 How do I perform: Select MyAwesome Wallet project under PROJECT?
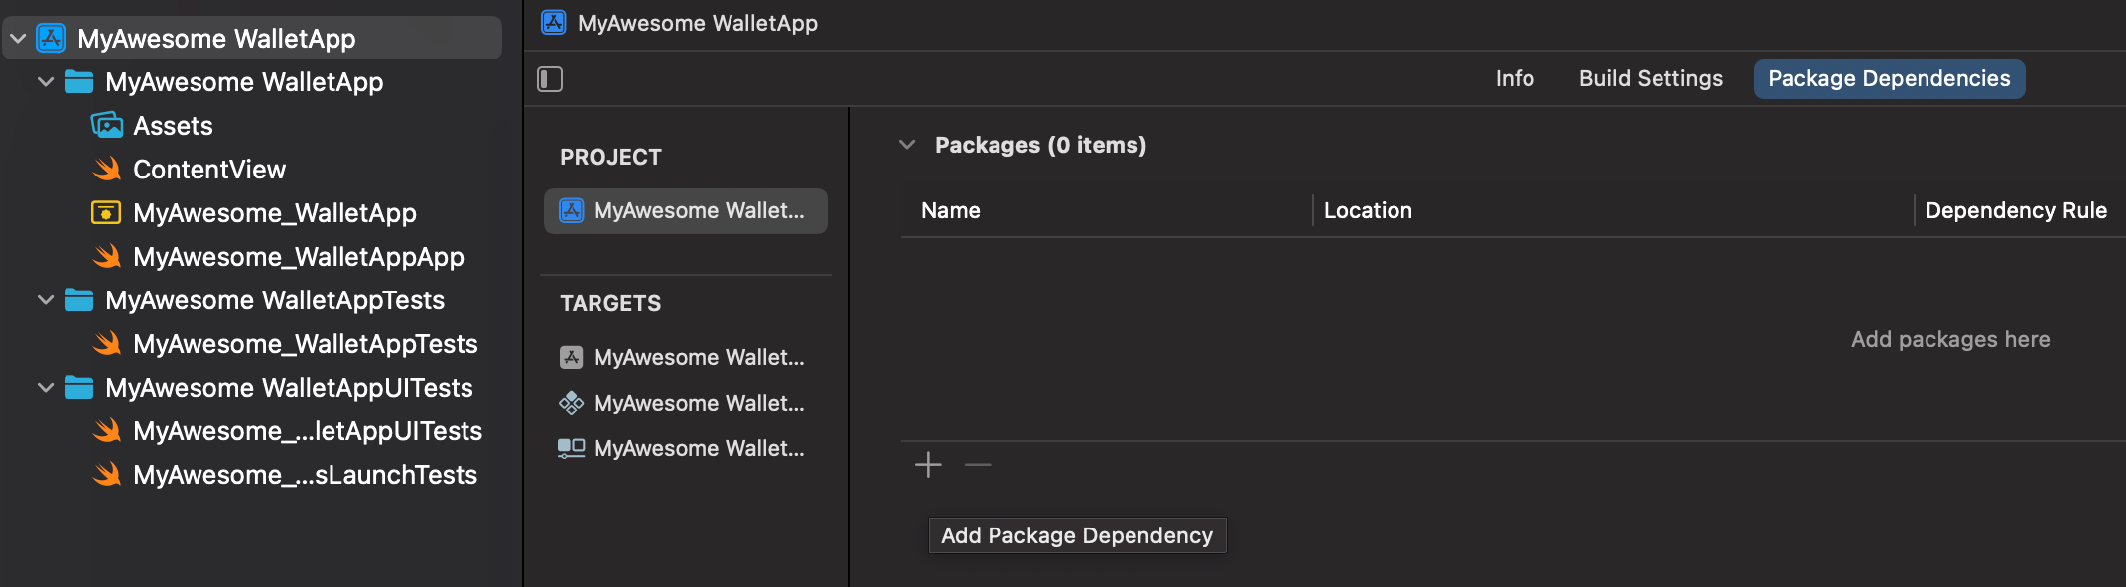(686, 211)
